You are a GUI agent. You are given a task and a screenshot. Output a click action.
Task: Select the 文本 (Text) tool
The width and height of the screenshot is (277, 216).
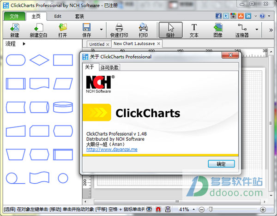(194, 30)
